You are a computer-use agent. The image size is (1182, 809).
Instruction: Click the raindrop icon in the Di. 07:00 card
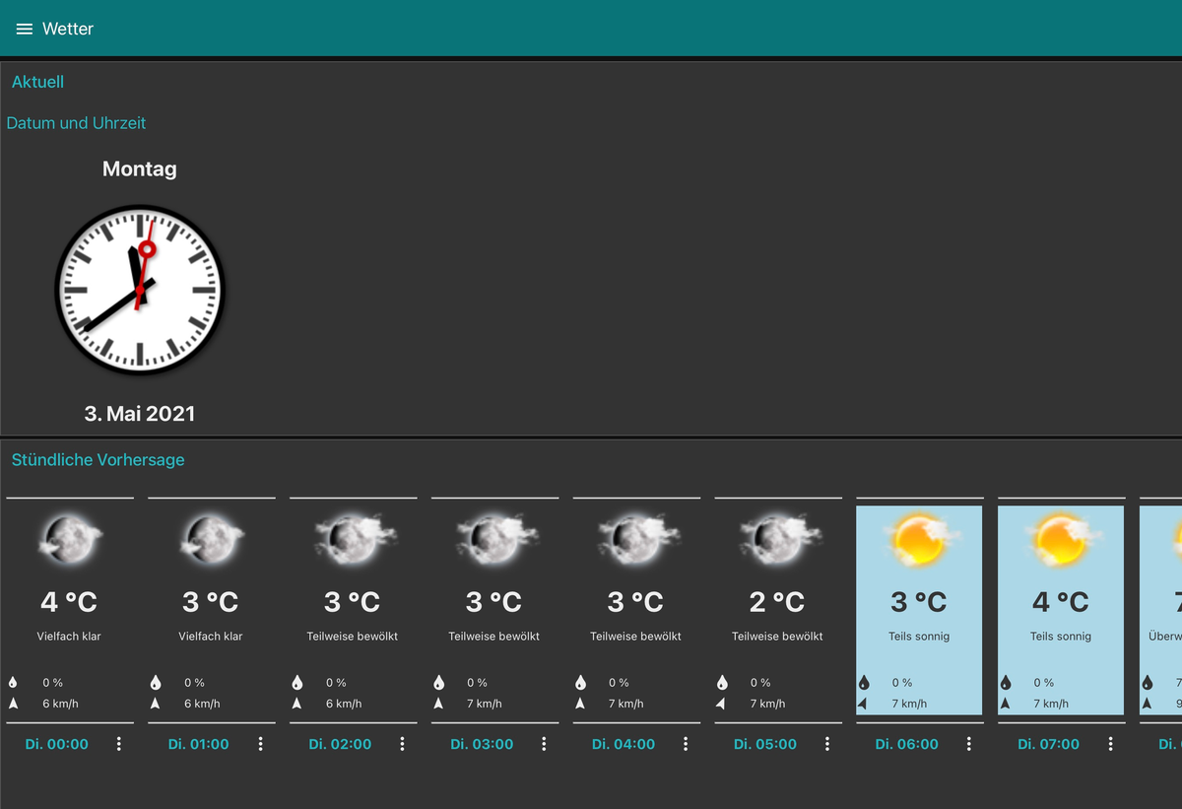point(1006,682)
